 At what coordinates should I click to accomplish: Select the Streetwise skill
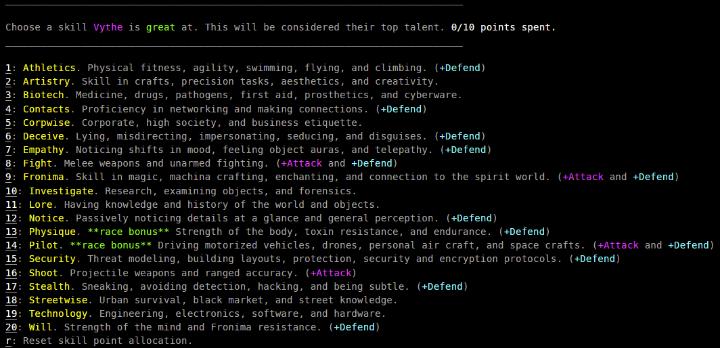[202, 300]
